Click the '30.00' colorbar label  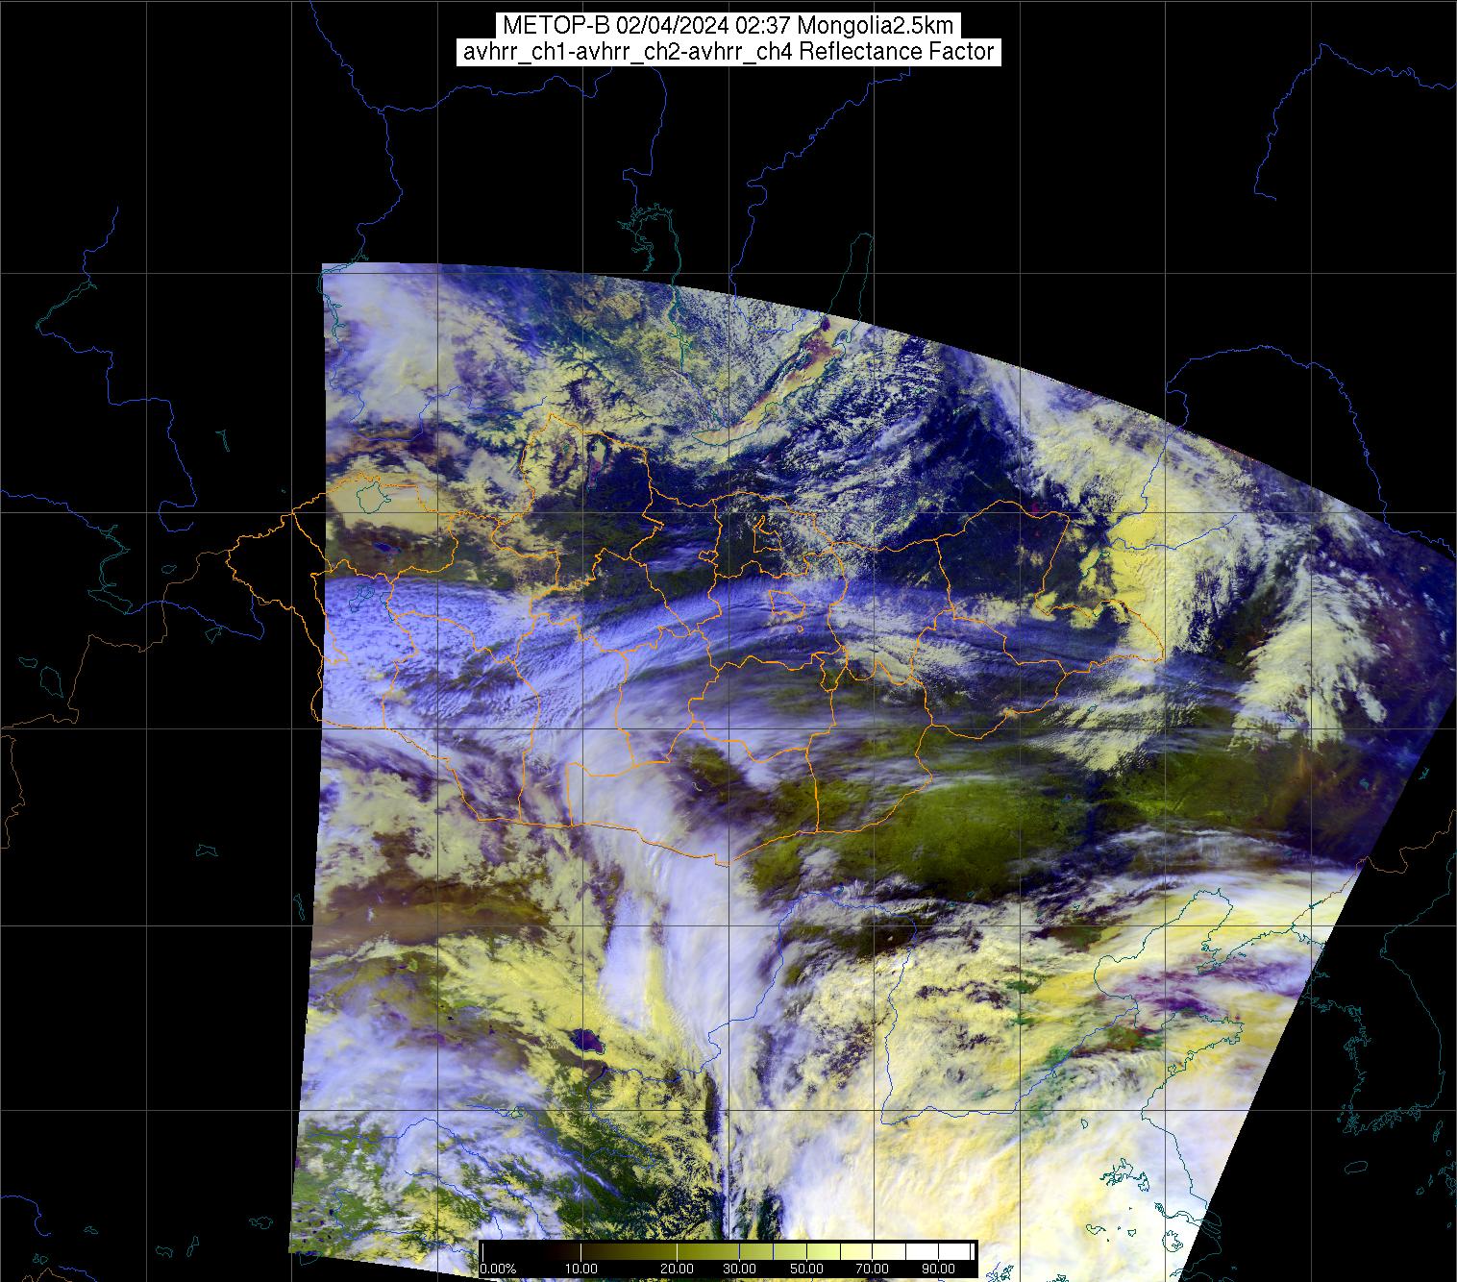pos(741,1270)
